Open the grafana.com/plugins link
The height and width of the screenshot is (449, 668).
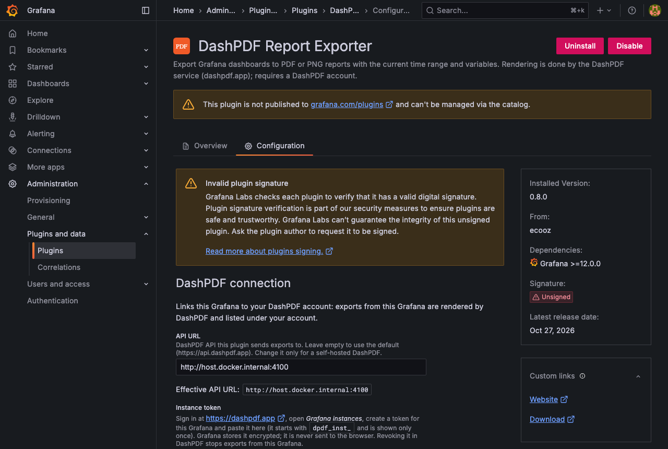tap(352, 104)
